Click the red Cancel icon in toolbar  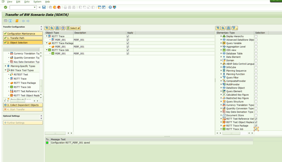59,7
